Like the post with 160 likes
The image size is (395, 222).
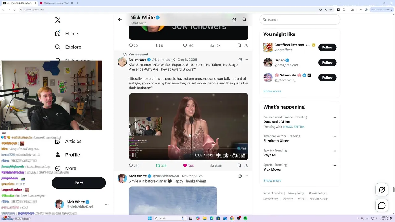[188, 45]
